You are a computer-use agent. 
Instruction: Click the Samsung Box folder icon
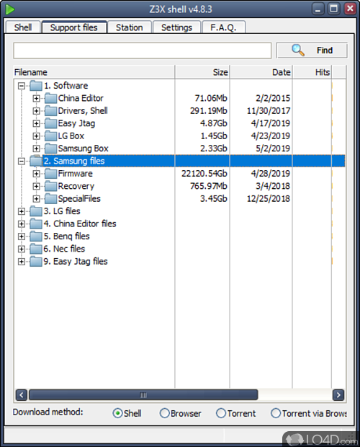pyautogui.click(x=50, y=149)
